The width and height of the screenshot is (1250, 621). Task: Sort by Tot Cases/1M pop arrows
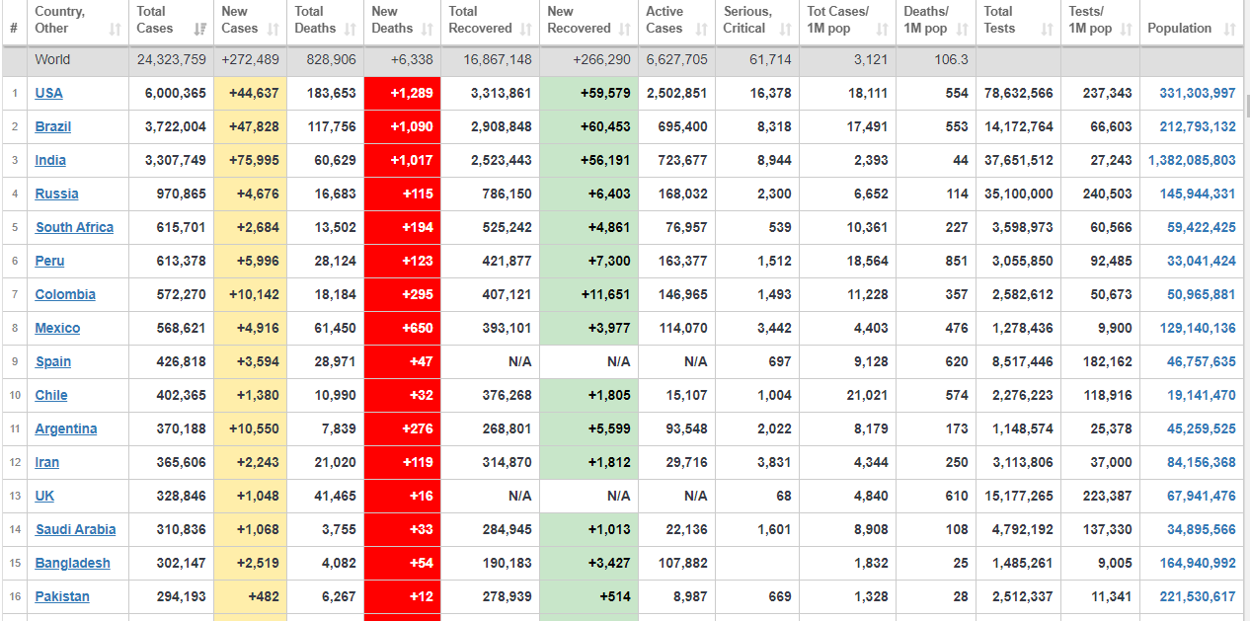click(x=883, y=30)
